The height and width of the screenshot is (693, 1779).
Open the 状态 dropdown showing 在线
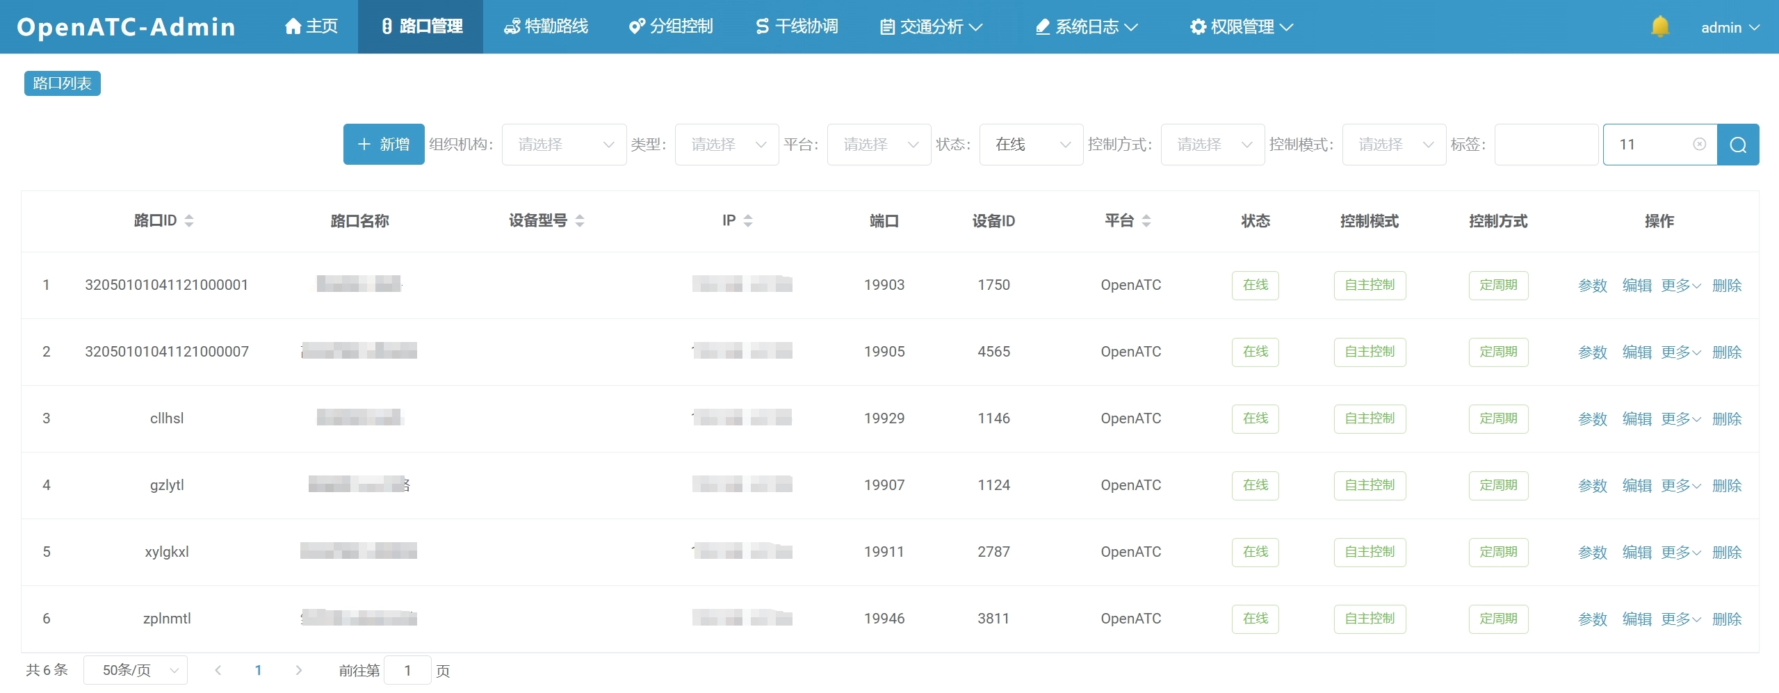point(1030,145)
